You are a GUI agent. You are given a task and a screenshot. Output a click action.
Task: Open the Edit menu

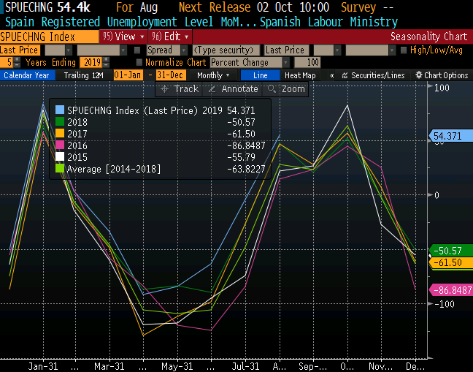[170, 36]
